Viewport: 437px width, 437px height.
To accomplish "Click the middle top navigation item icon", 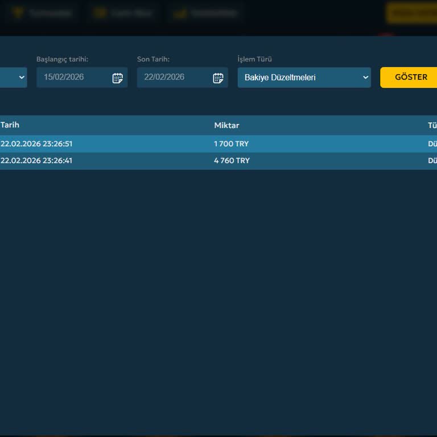I will click(100, 13).
